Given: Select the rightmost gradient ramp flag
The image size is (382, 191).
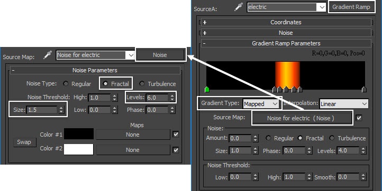Looking at the screenshot, I should click(364, 89).
